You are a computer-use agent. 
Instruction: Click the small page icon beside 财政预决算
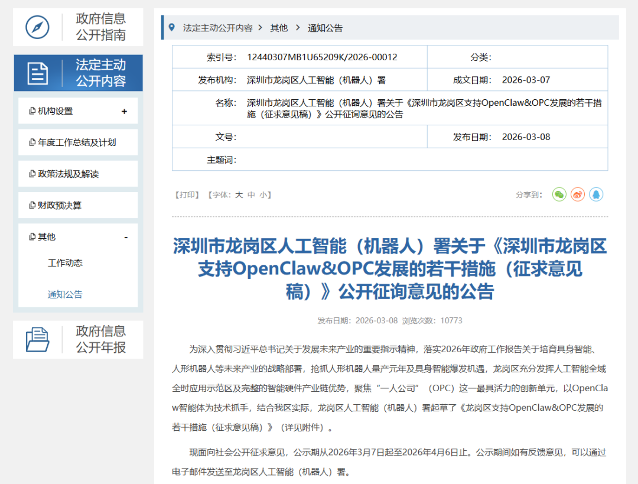tap(32, 204)
